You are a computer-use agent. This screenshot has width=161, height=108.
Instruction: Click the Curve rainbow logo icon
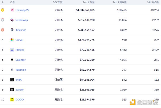[x=12, y=40]
